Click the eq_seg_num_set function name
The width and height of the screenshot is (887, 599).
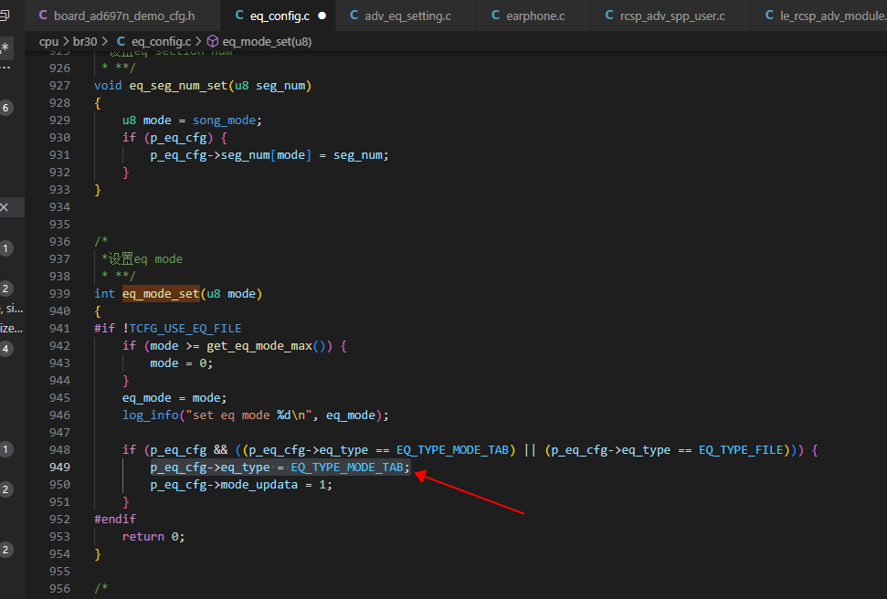click(178, 86)
